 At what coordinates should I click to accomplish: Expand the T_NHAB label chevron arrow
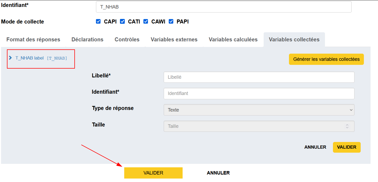10,58
